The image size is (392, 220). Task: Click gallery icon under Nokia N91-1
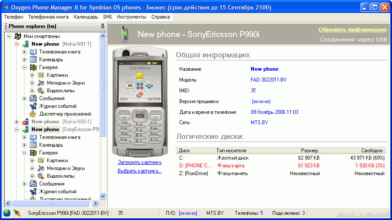(33, 67)
